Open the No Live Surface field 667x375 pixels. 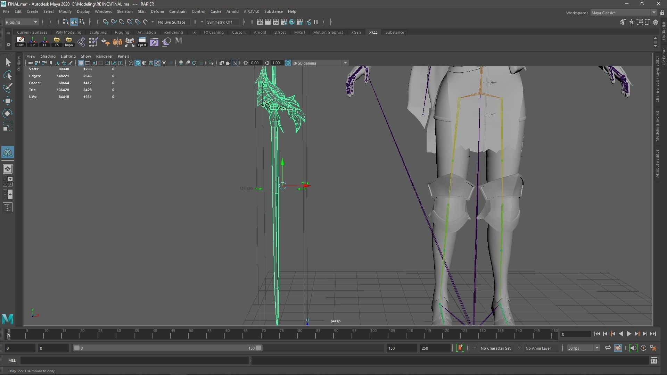(173, 22)
